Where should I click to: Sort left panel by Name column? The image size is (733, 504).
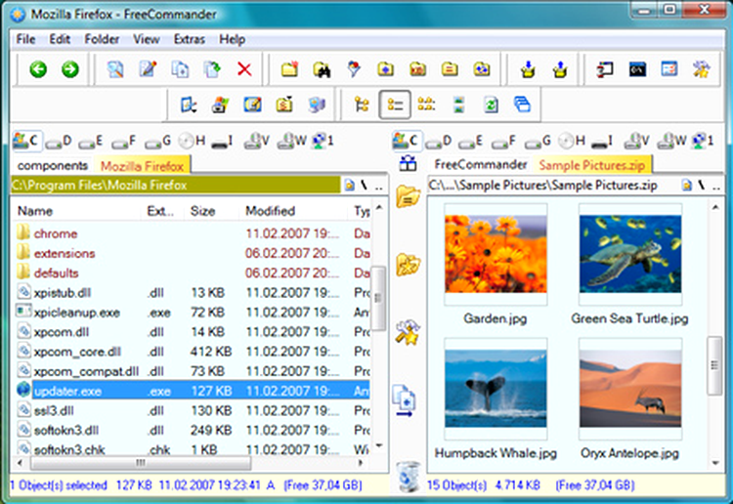pyautogui.click(x=76, y=211)
